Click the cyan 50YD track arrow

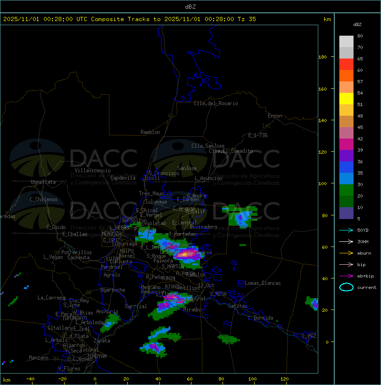tap(346, 230)
